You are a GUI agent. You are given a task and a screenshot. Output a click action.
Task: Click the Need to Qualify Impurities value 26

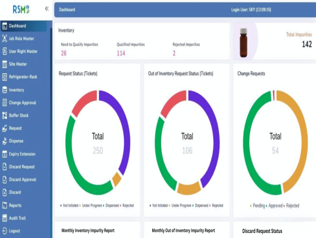coord(64,53)
